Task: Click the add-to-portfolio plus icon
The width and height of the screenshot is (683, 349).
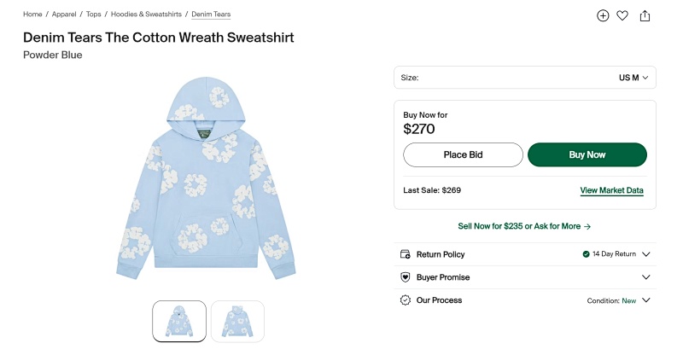Action: (x=603, y=15)
